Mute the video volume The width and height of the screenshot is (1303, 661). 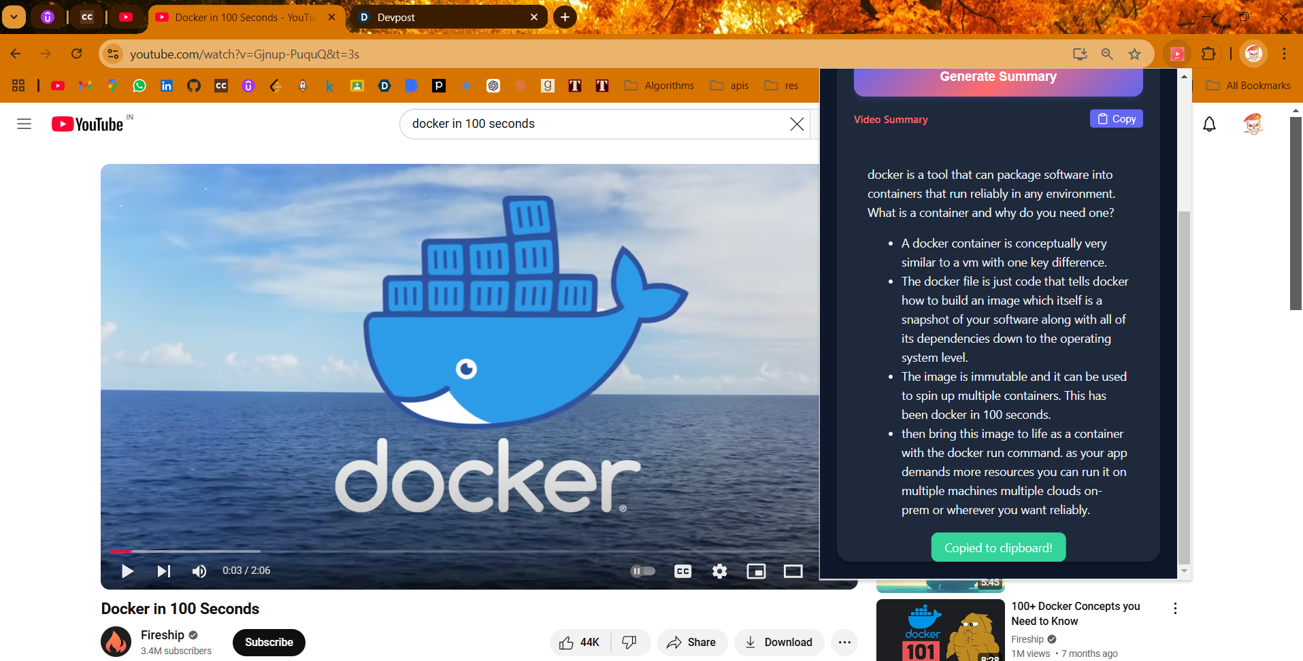pos(199,571)
